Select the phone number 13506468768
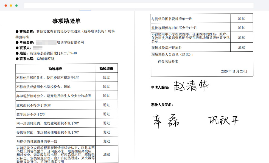The height and width of the screenshot is (163, 269). tap(45, 59)
